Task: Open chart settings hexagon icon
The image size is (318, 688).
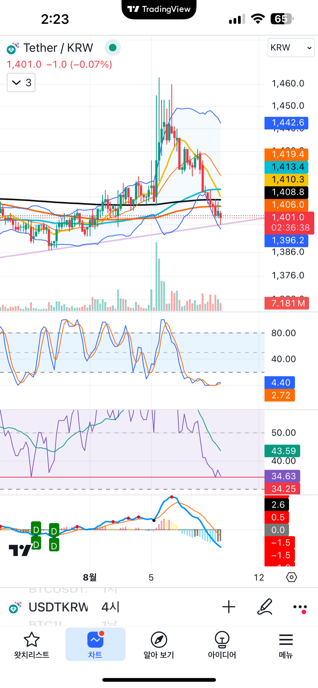Action: pyautogui.click(x=291, y=577)
